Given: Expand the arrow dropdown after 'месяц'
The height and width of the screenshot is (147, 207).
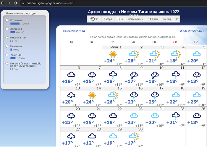Looking at the screenshot, I should pyautogui.click(x=177, y=19).
